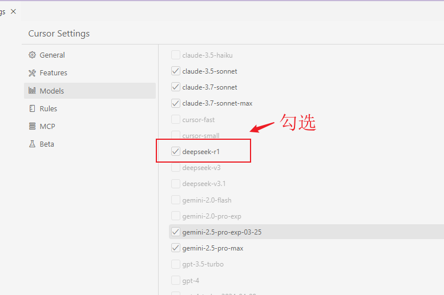Viewport: 444px width, 295px height.
Task: Click the Features tools icon
Action: click(x=33, y=73)
